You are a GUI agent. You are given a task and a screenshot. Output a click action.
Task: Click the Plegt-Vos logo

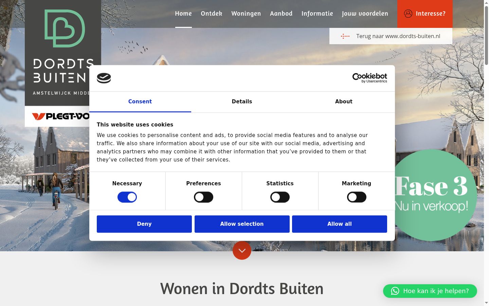tap(61, 116)
